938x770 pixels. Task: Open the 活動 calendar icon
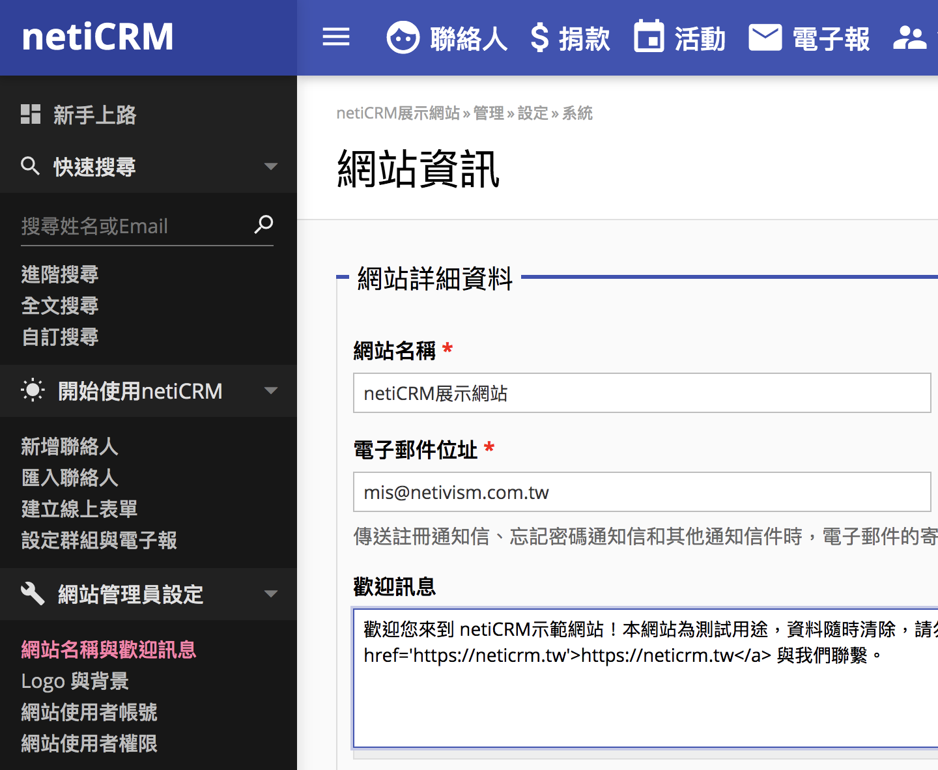tap(649, 38)
